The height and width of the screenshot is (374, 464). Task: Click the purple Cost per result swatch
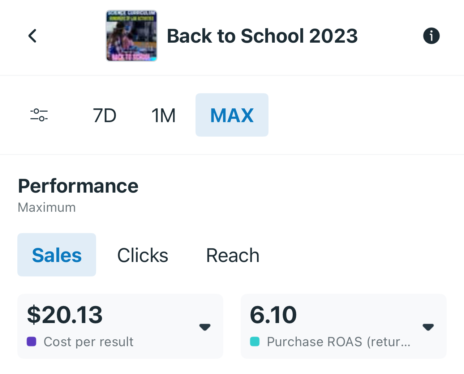coord(31,341)
